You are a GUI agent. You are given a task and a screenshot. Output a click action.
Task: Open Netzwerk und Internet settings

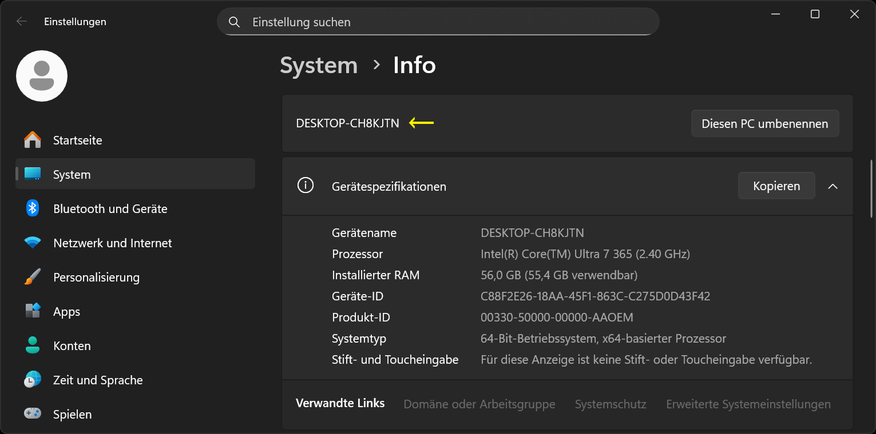[x=112, y=243]
